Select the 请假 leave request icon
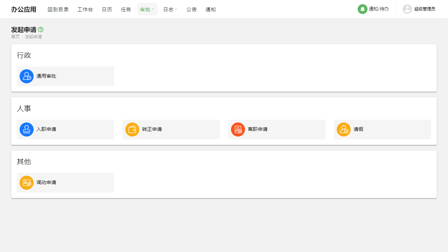Screen dimensions: 448x252 click(344, 129)
